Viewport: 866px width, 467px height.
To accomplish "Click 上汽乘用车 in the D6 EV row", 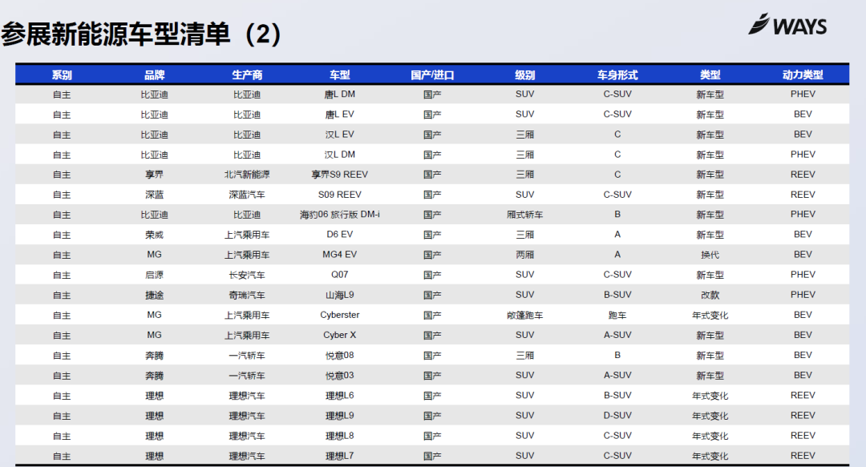I will pos(247,235).
